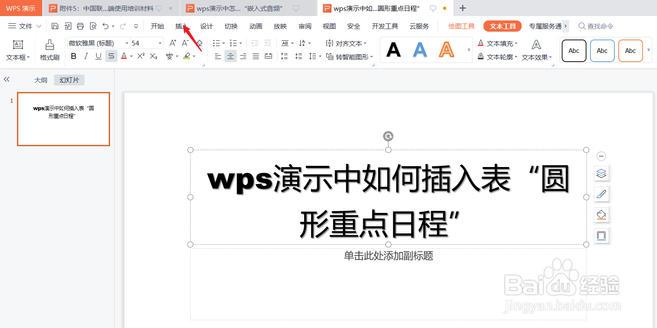The width and height of the screenshot is (657, 328).
Task: Collapse floating toolbar with minus icon
Action: pos(601,156)
